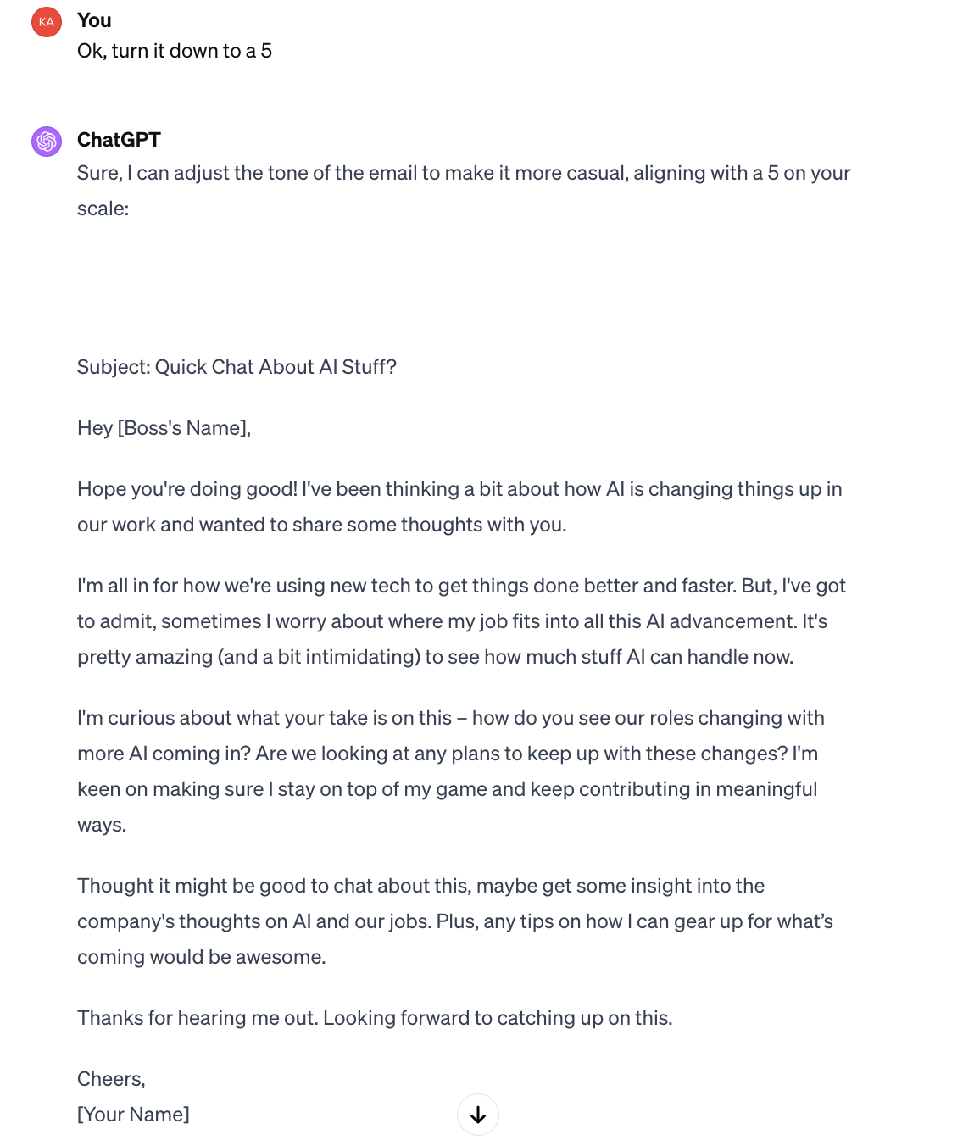Click the horizontal divider above the email

(467, 286)
